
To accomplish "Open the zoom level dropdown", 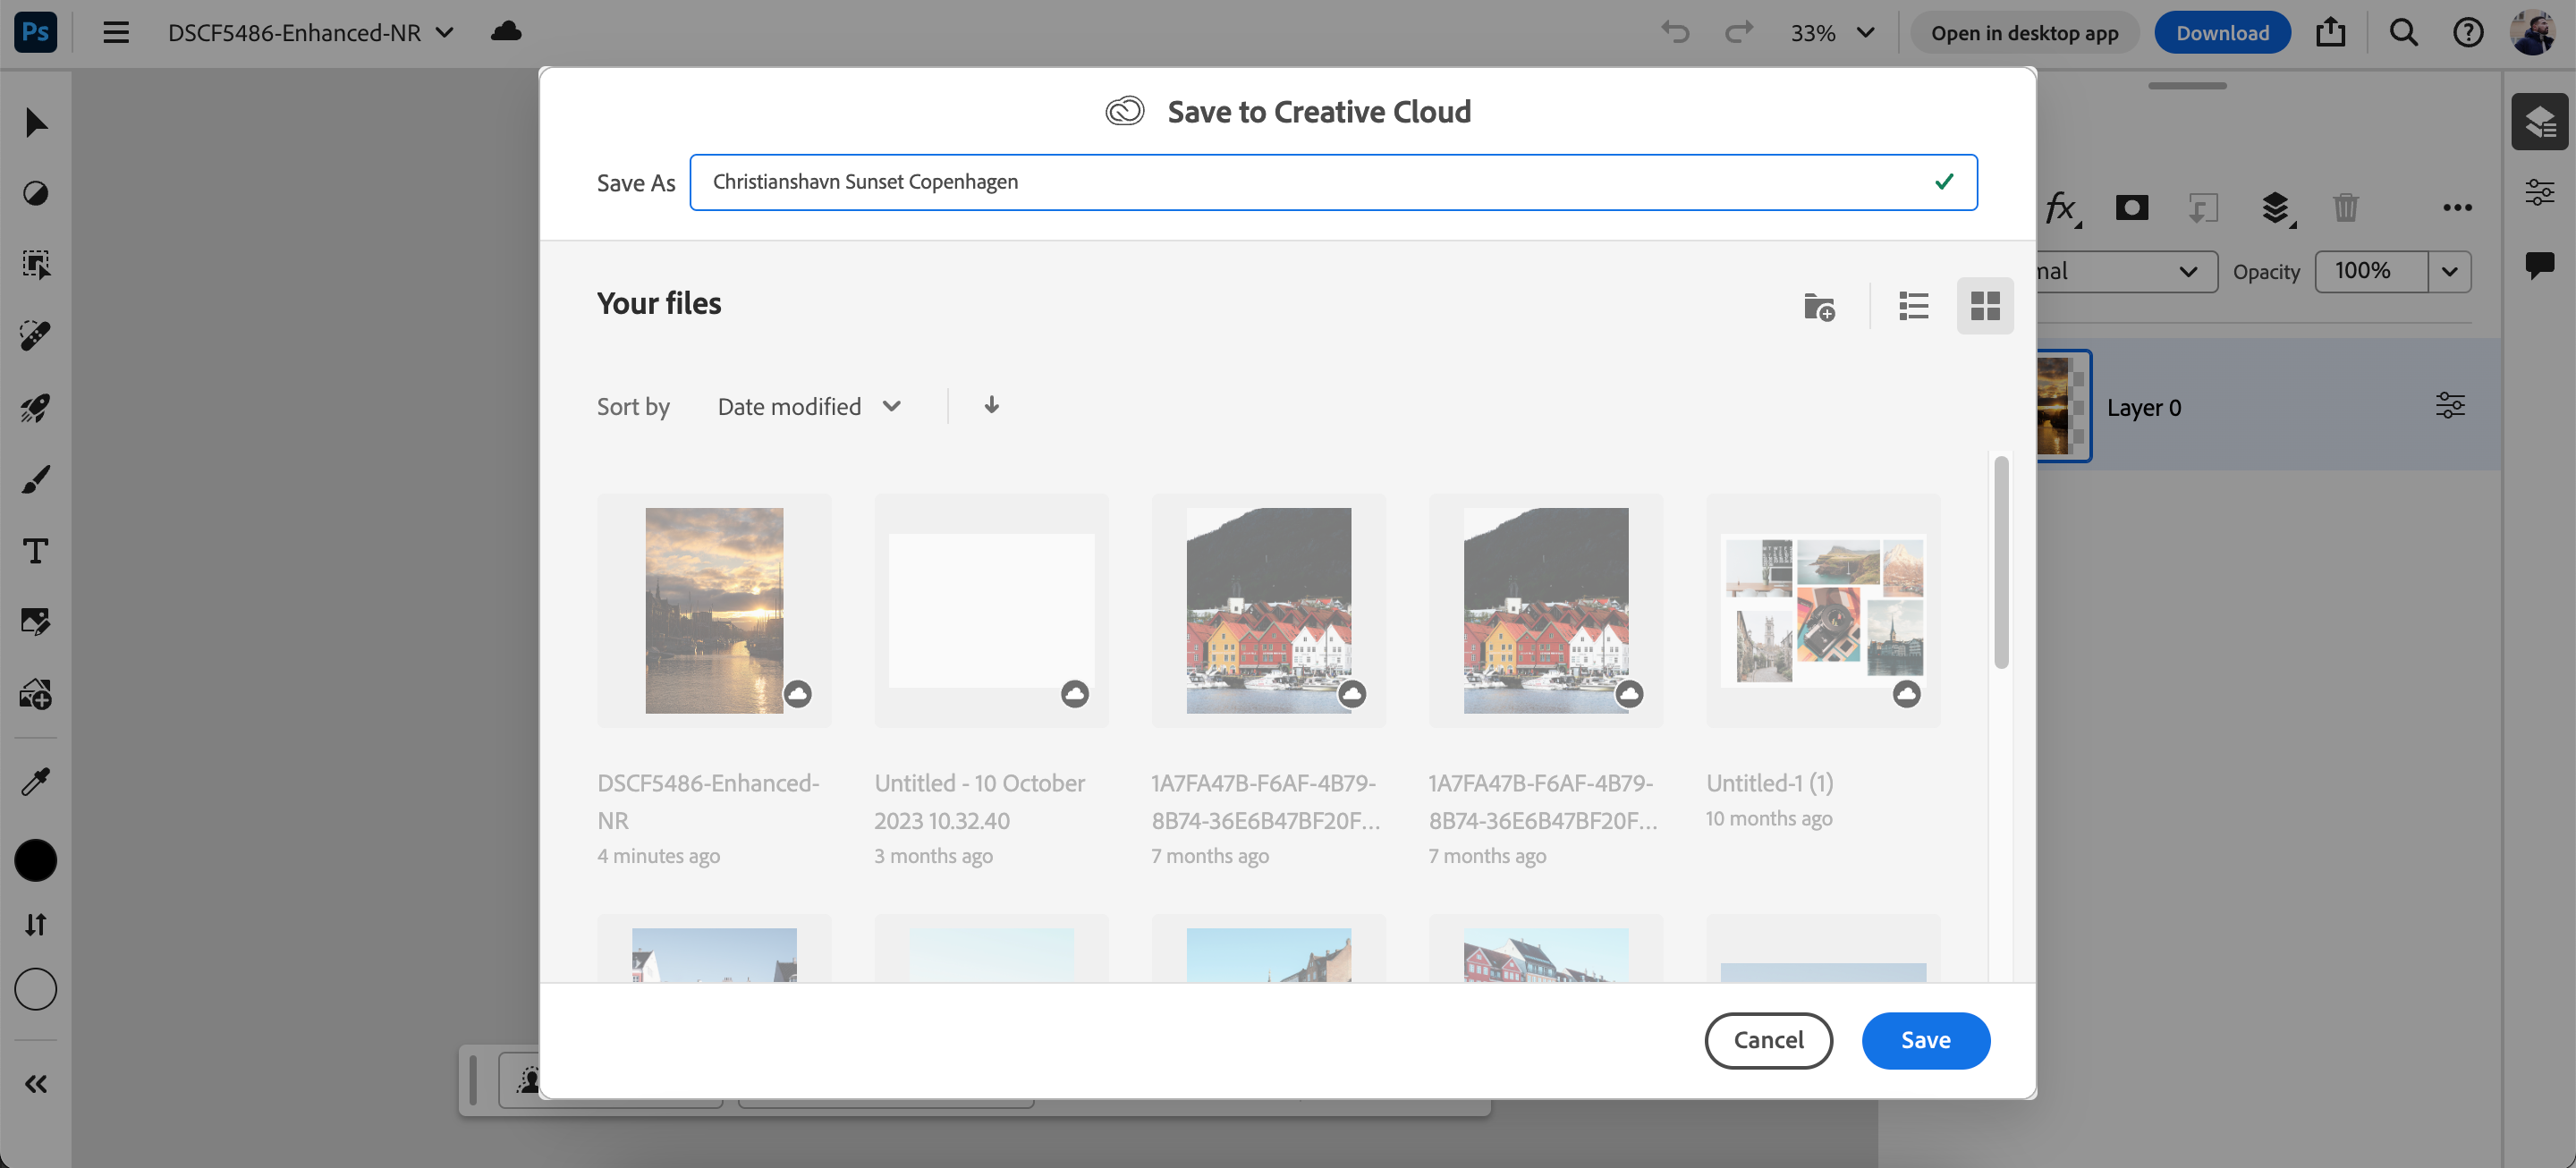I will pyautogui.click(x=1865, y=33).
